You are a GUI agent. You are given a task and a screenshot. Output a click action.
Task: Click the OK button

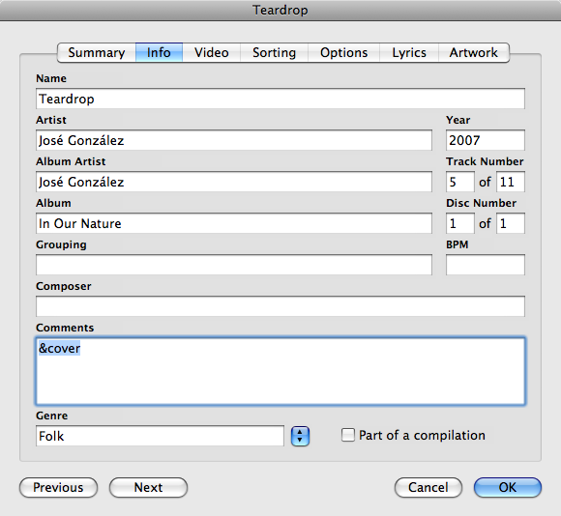508,487
